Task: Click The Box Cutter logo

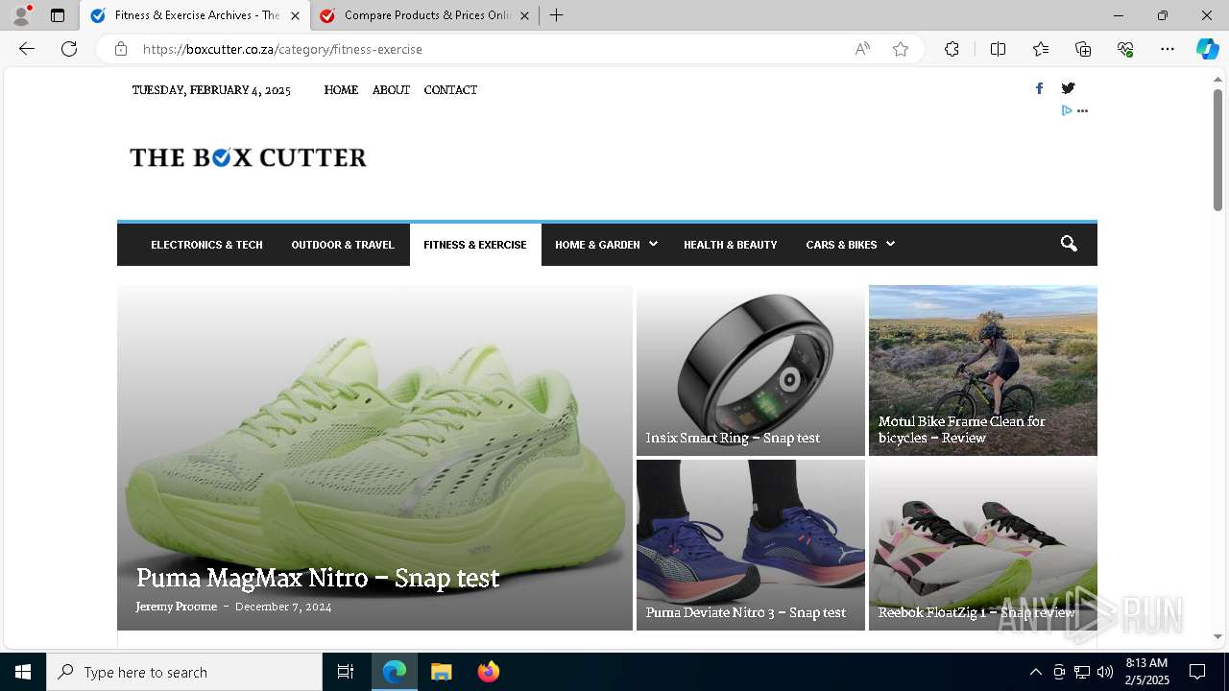Action: click(248, 157)
